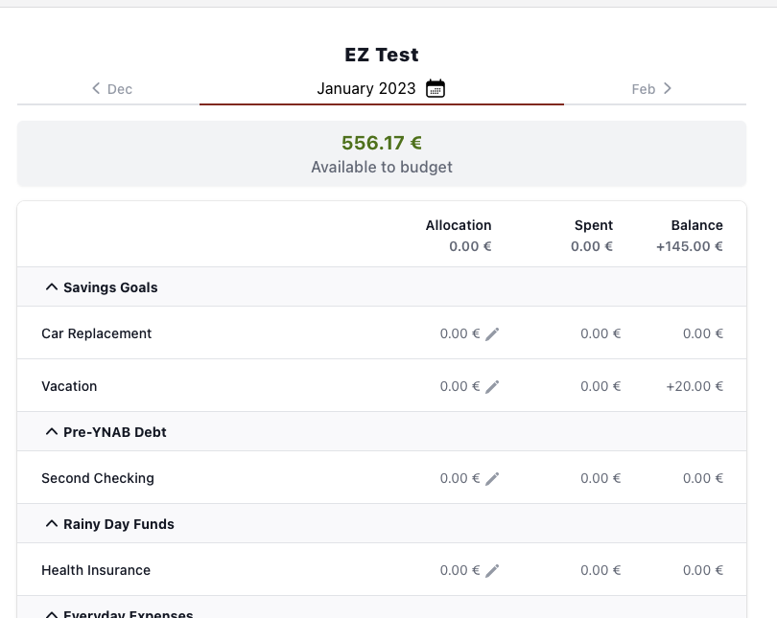
Task: Click the Available to budget amount
Action: tap(381, 142)
